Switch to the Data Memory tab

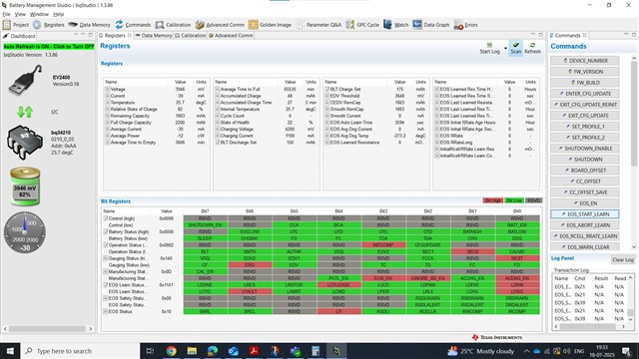[153, 36]
